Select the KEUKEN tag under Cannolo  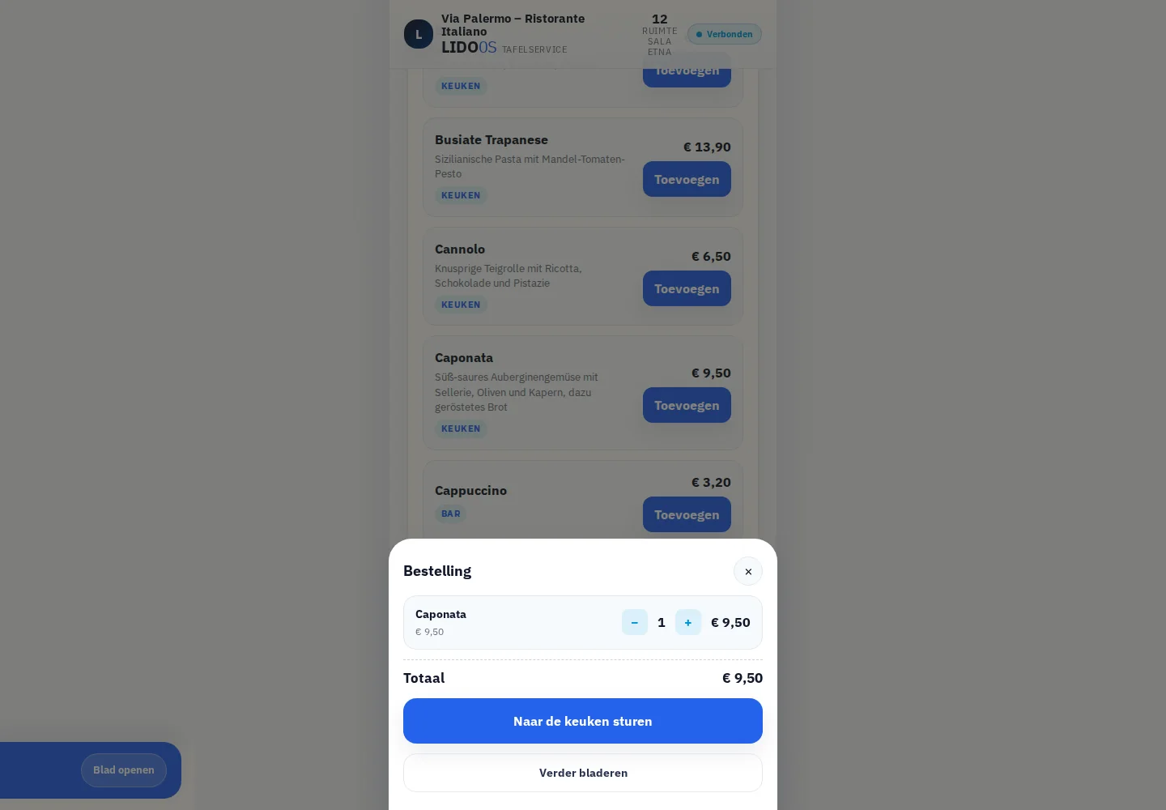click(461, 305)
